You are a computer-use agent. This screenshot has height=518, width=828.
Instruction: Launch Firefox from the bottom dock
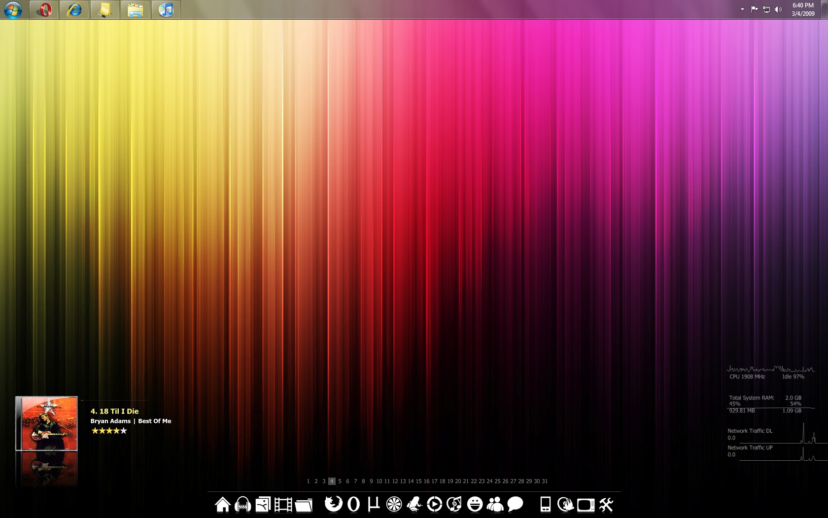point(333,504)
